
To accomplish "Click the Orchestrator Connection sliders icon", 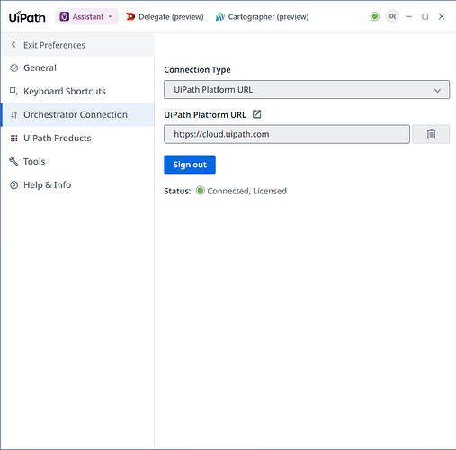I will pos(13,114).
